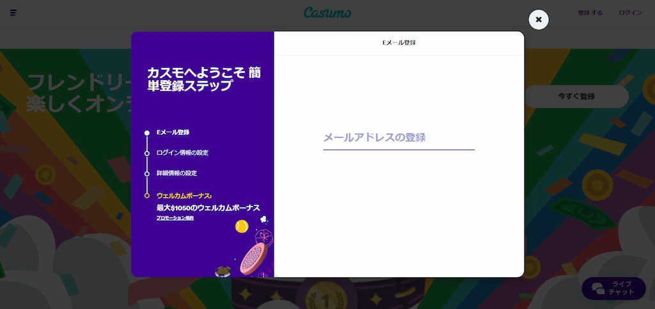Click the 最大$1050のウェルカムボーナス text
The image size is (655, 309).
click(209, 207)
